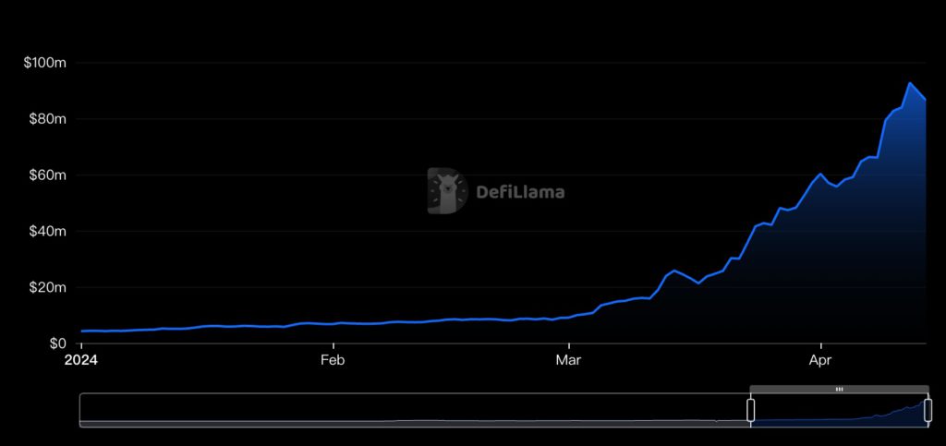This screenshot has width=946, height=446.
Task: Click the 2024 x-axis label
Action: click(82, 360)
